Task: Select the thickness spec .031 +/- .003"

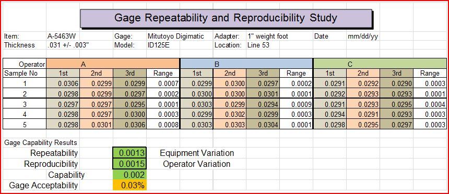Action: [x=69, y=45]
